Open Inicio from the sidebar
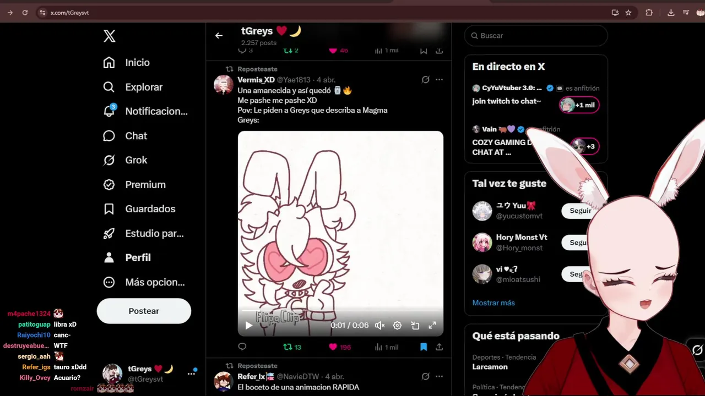The width and height of the screenshot is (705, 396). click(x=126, y=63)
